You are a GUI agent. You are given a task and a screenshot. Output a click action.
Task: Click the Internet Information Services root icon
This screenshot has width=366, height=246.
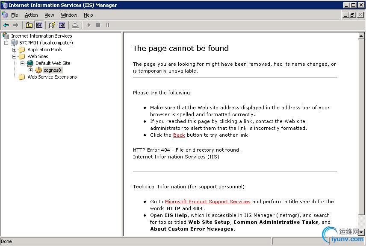6,36
